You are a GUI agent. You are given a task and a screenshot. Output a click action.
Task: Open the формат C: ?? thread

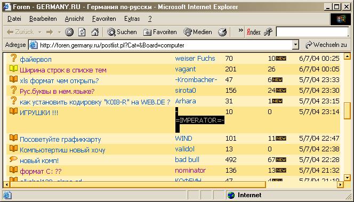(41, 171)
